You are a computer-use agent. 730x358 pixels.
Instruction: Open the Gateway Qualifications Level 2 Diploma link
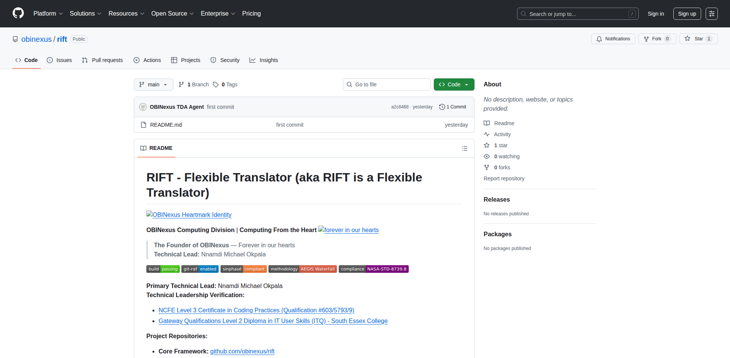coord(273,321)
